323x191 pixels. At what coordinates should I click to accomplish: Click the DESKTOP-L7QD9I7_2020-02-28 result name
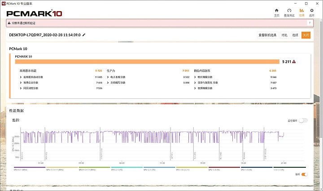pyautogui.click(x=45, y=35)
